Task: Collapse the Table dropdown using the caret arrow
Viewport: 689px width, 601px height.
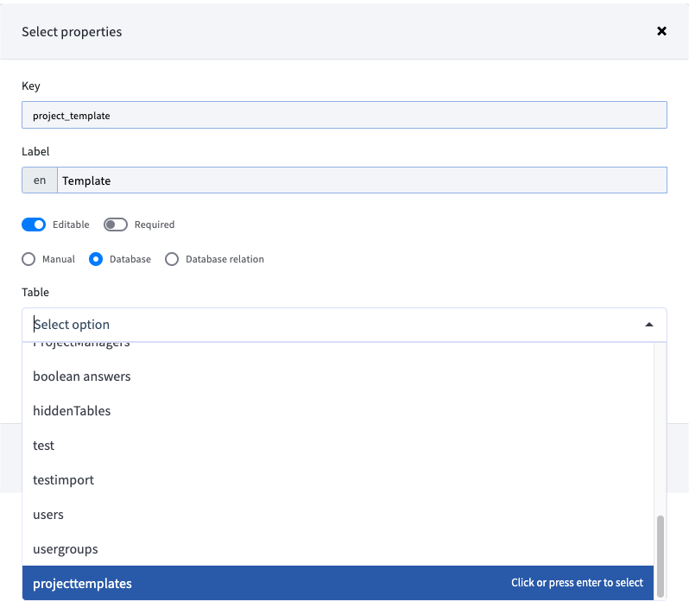Action: tap(648, 325)
